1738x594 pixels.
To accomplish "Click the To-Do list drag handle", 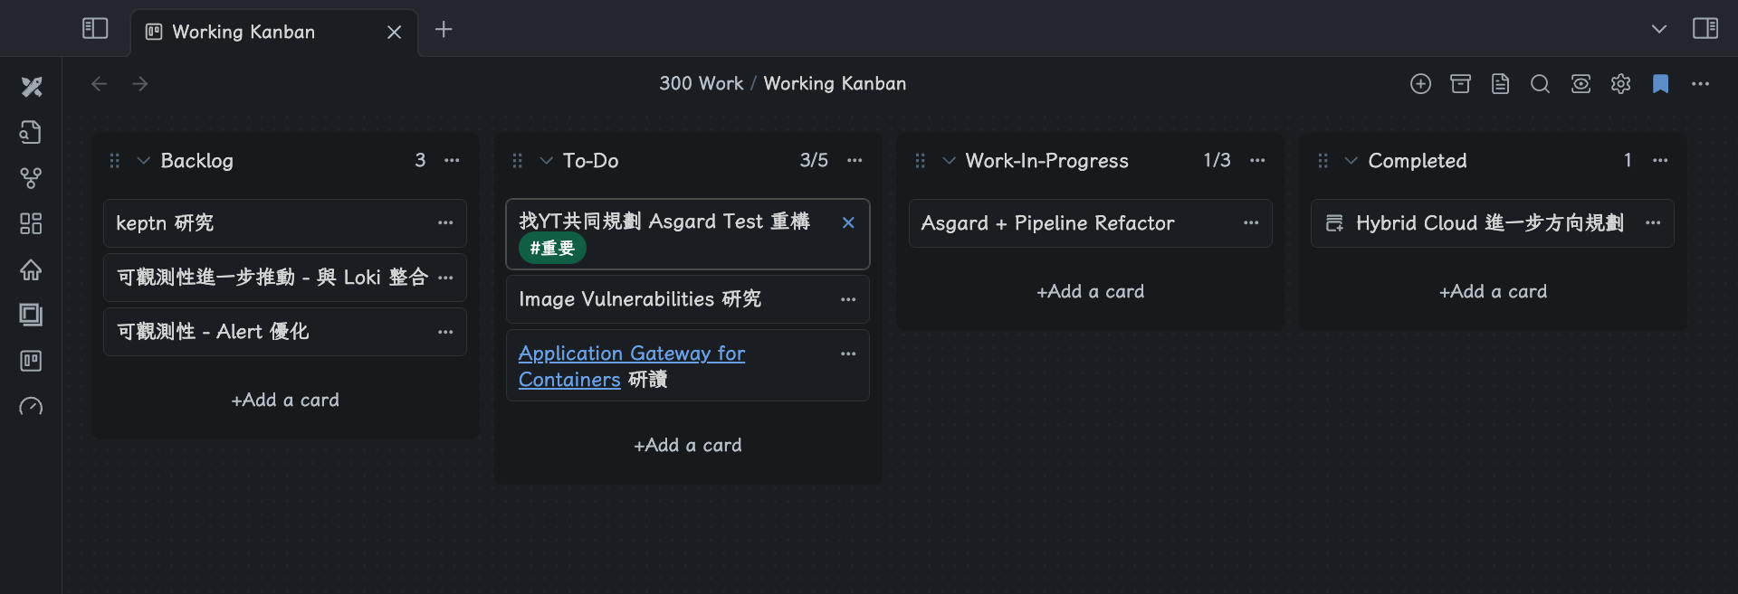I will click(x=518, y=161).
